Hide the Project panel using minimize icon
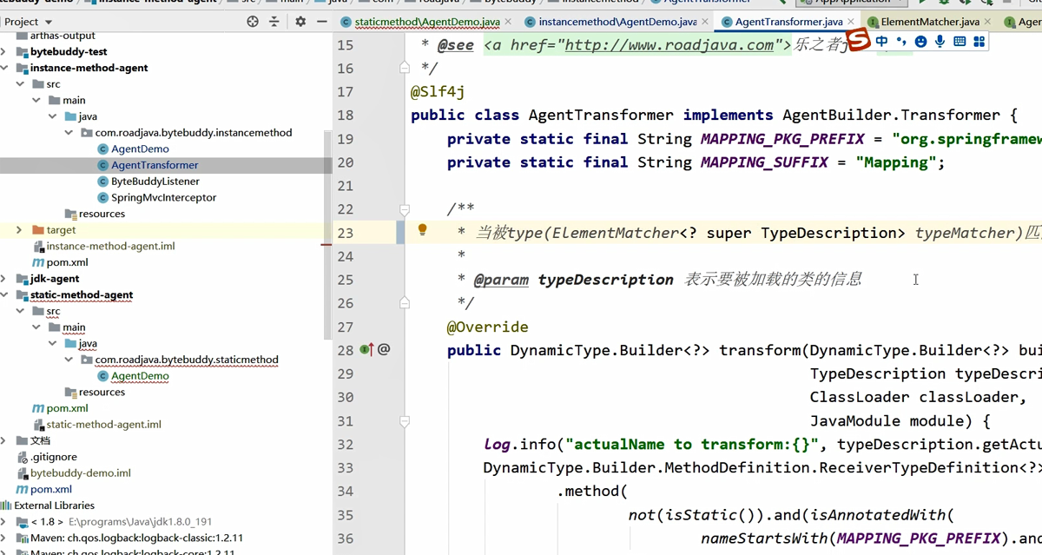Screen dimensions: 1042x555 tap(322, 22)
